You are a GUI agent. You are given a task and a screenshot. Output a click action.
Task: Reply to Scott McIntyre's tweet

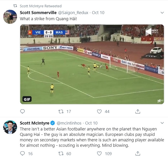pyautogui.click(x=22, y=153)
